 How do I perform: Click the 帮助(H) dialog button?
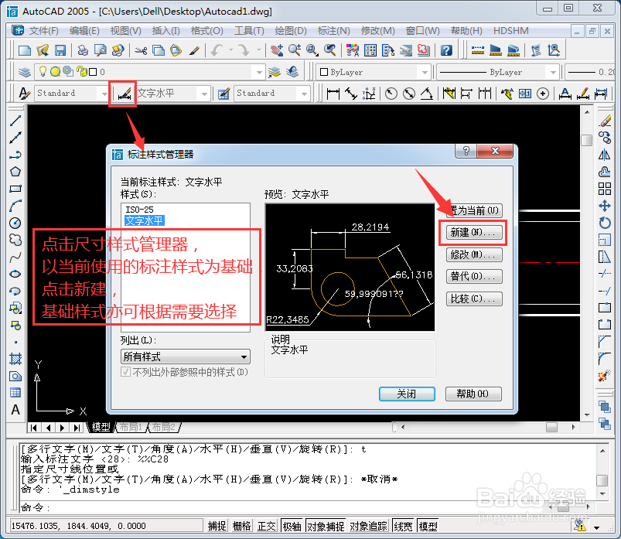pyautogui.click(x=473, y=394)
